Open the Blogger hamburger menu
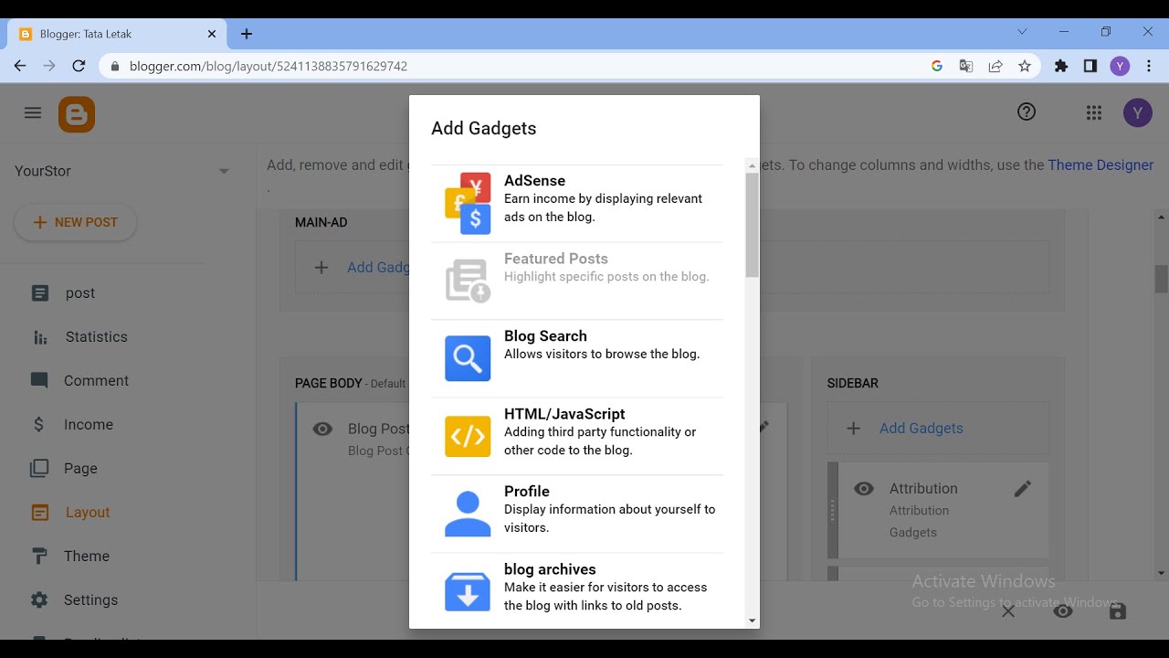Screen dimensions: 1169x658 (x=33, y=112)
